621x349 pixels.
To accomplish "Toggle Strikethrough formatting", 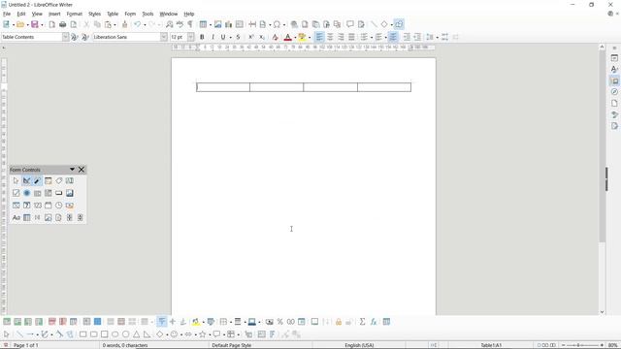I will [238, 37].
